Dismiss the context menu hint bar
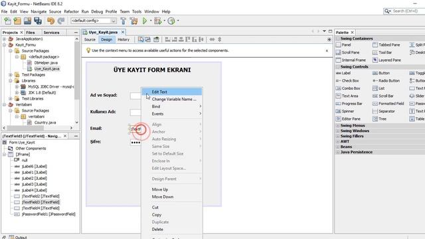Screen dimensions: 425x239 coord(327,50)
